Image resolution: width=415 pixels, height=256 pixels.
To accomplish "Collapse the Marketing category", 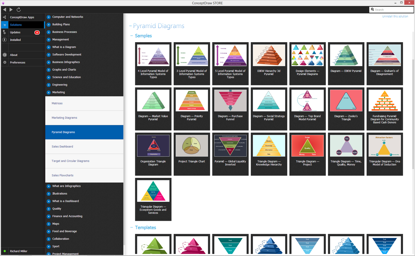I will pos(49,92).
